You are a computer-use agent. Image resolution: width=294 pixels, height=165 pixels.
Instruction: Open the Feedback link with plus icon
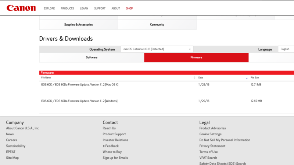(111, 146)
